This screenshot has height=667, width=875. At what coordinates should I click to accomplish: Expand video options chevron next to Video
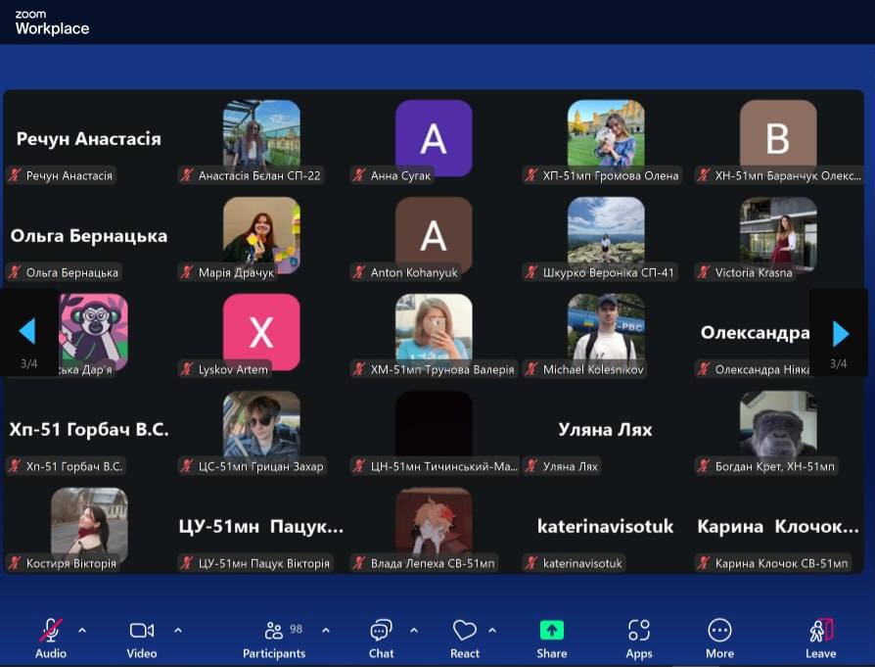point(177,630)
